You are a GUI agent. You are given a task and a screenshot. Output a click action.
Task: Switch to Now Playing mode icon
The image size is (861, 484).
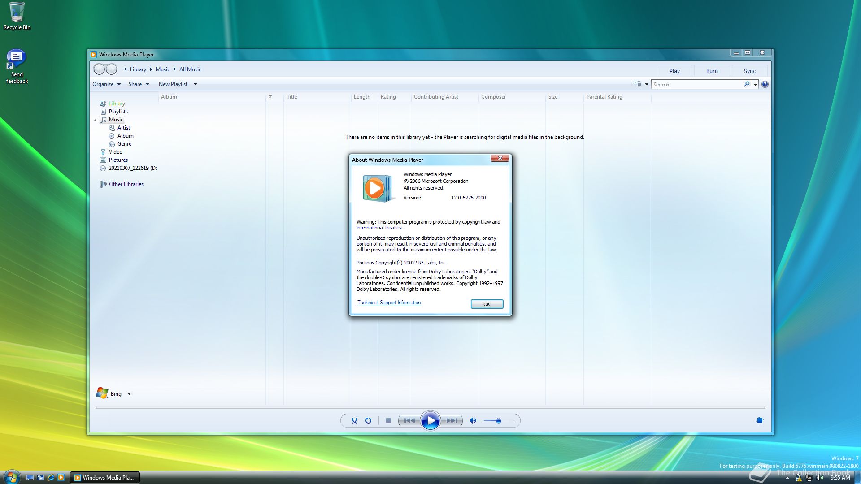(x=760, y=421)
